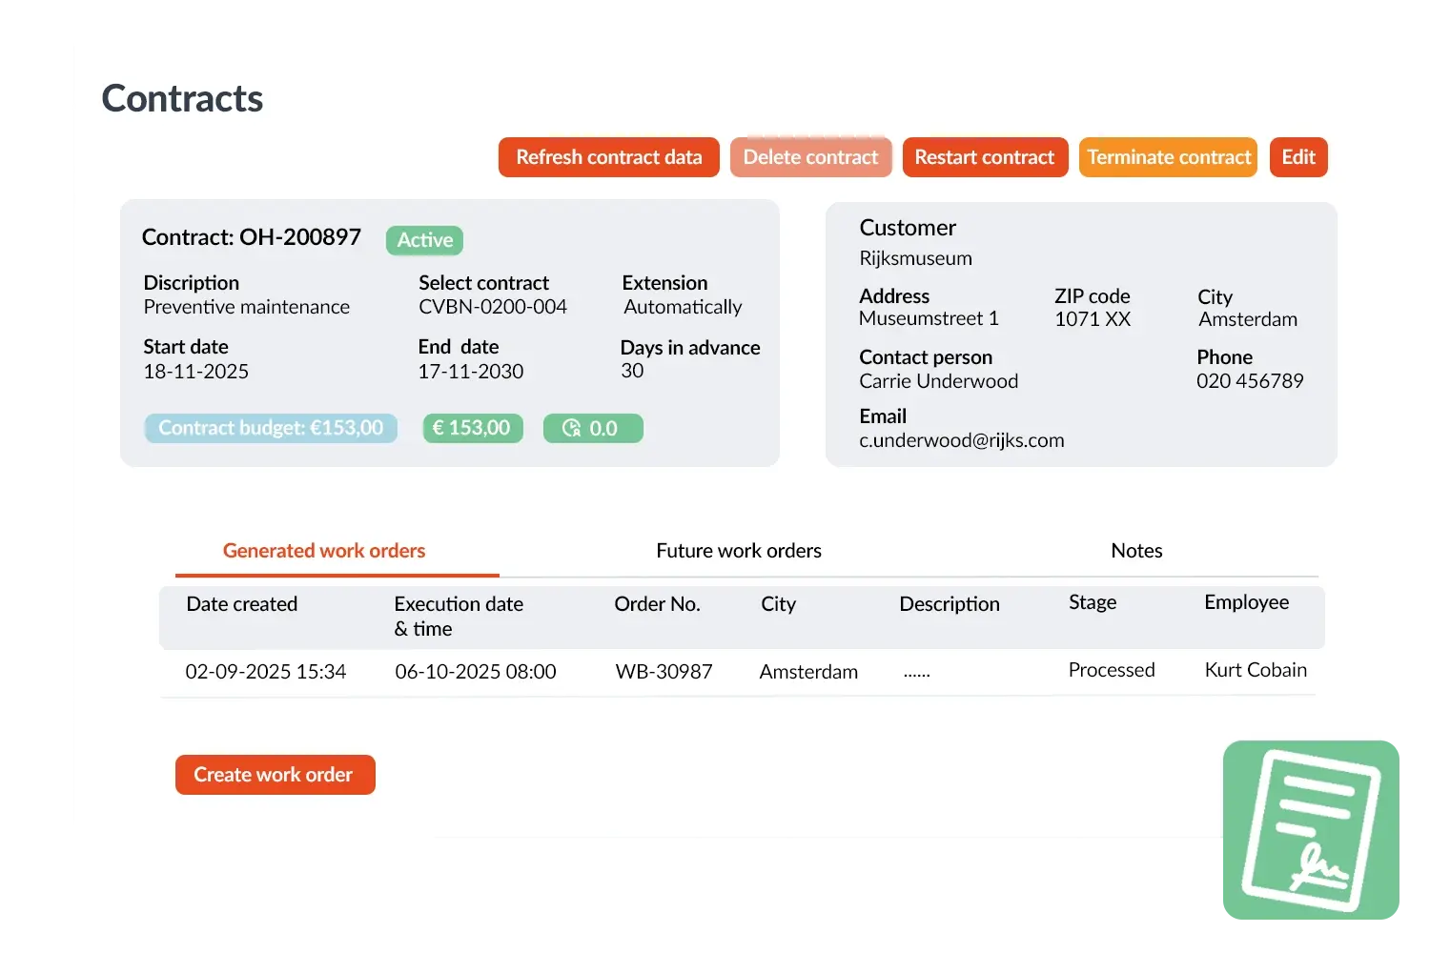This screenshot has height=953, width=1430.
Task: Click the email c.underwood@rijks.com
Action: pyautogui.click(x=961, y=440)
